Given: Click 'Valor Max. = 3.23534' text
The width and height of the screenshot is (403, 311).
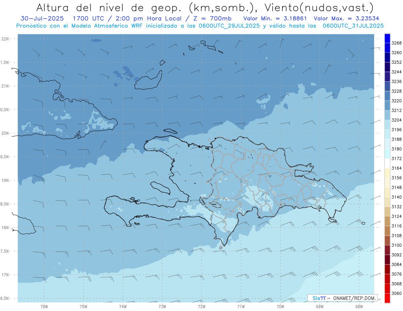Looking at the screenshot, I should point(347,18).
